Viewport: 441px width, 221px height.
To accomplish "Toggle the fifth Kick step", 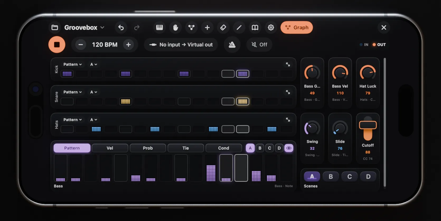I will click(x=125, y=74).
